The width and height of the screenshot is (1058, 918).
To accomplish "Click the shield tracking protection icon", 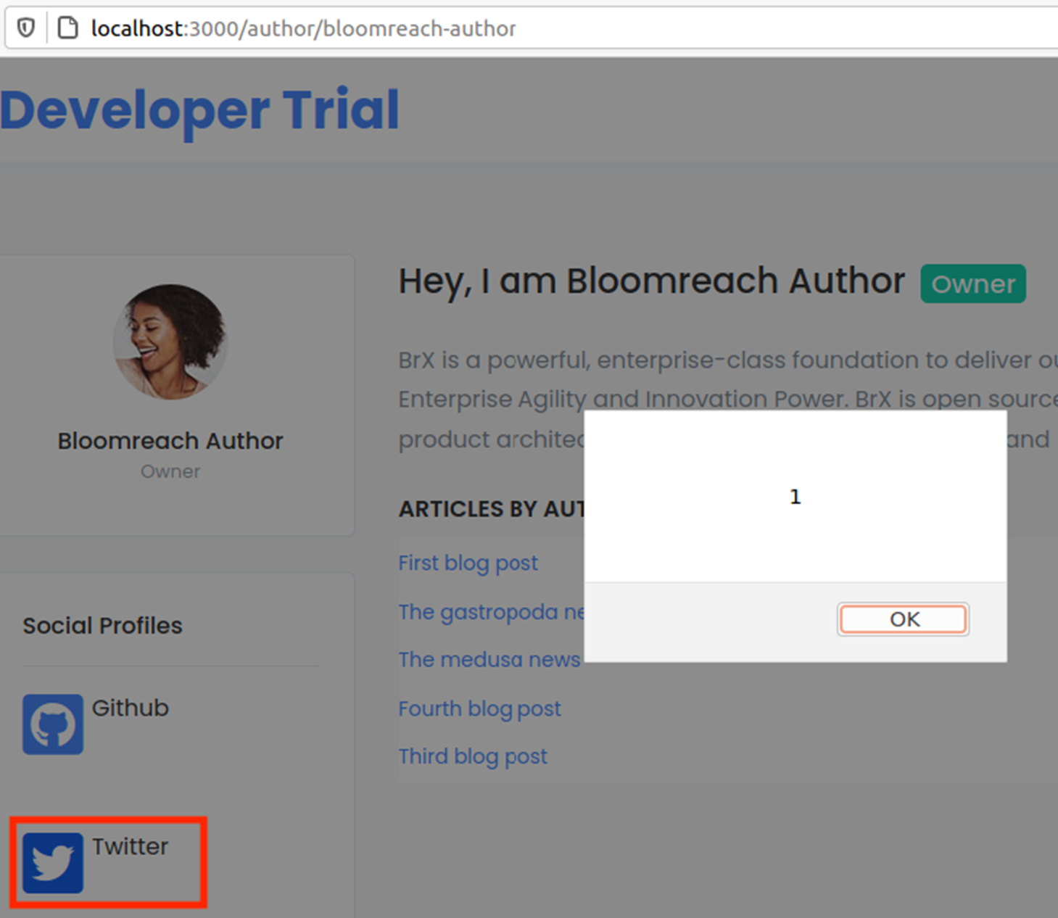I will (x=26, y=28).
